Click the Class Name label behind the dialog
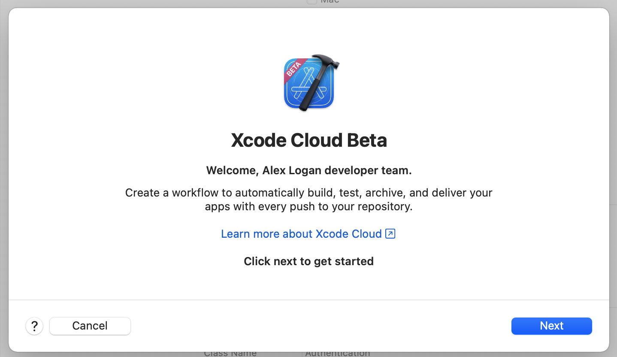Screen dimensions: 617x357 (x=230, y=354)
